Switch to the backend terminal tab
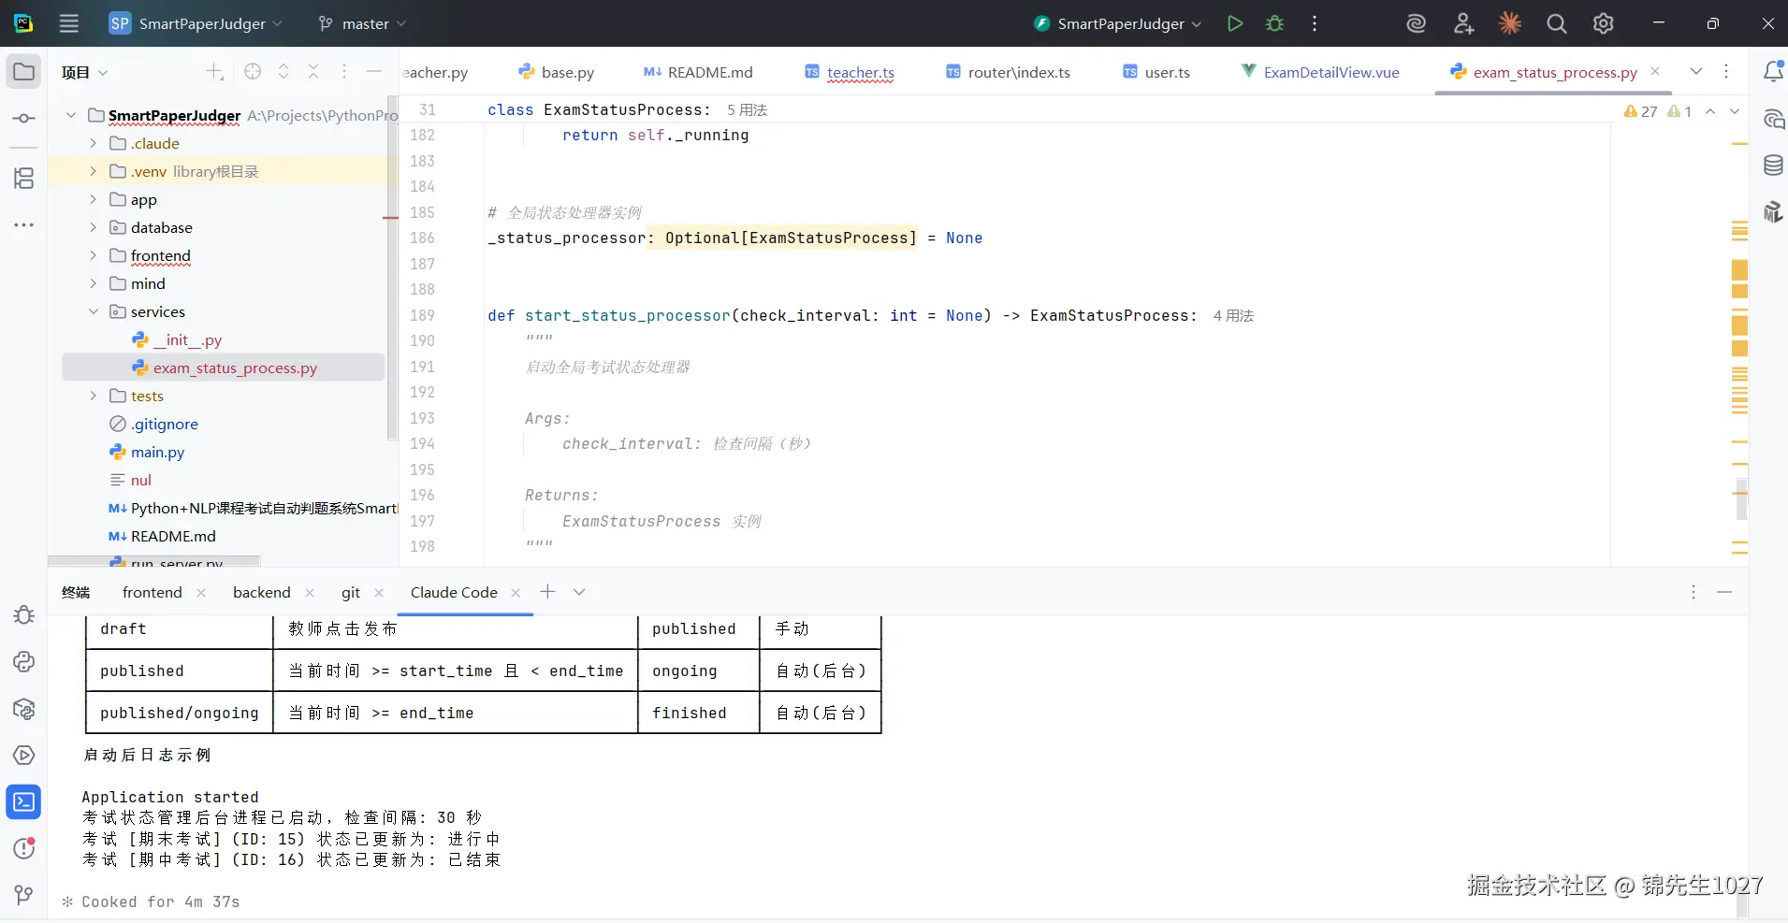Viewport: 1788px width, 923px height. click(x=261, y=592)
